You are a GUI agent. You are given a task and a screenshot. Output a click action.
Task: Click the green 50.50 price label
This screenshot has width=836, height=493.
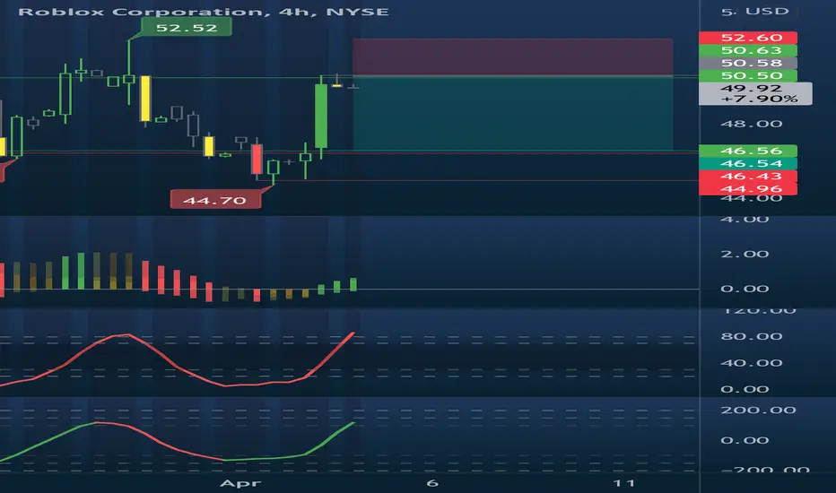coord(747,75)
